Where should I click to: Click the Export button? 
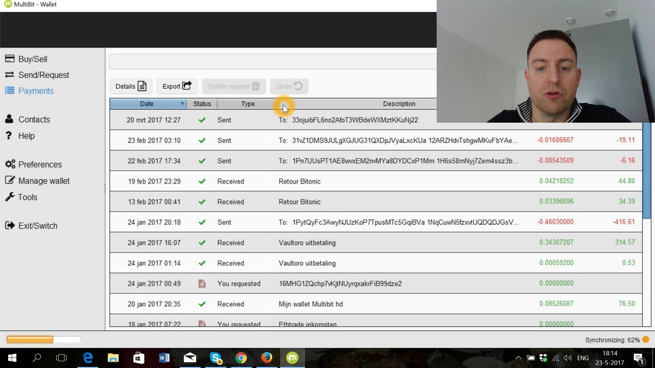pyautogui.click(x=177, y=86)
